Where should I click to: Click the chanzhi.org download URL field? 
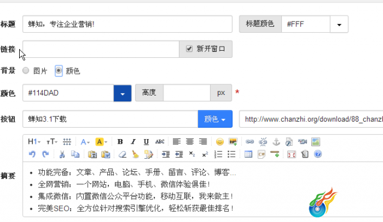coord(311,119)
